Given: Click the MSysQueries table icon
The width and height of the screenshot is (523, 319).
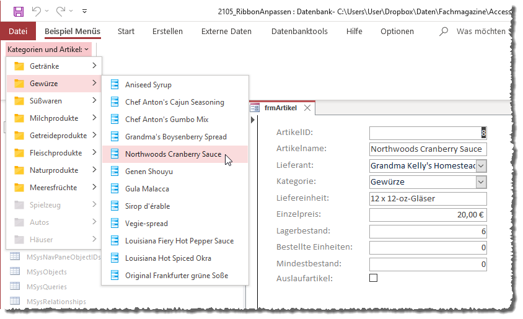Looking at the screenshot, I should 15,286.
